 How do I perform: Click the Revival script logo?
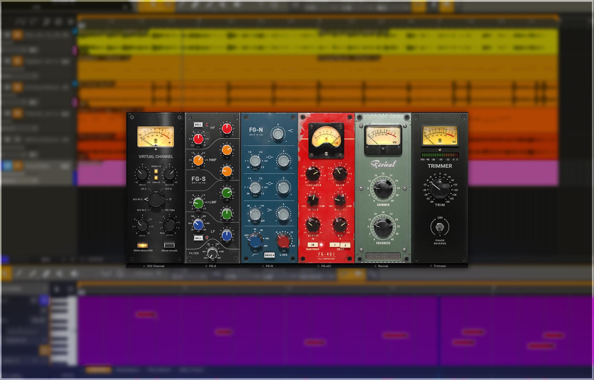coord(383,164)
